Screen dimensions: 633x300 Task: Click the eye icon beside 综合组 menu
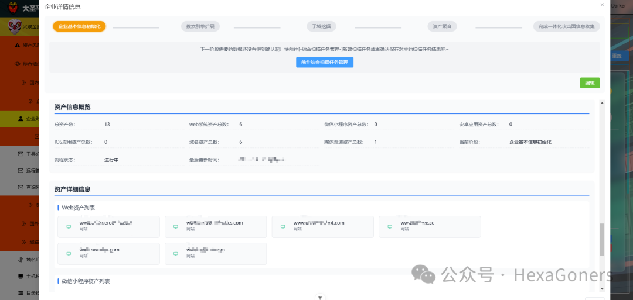coord(18,64)
